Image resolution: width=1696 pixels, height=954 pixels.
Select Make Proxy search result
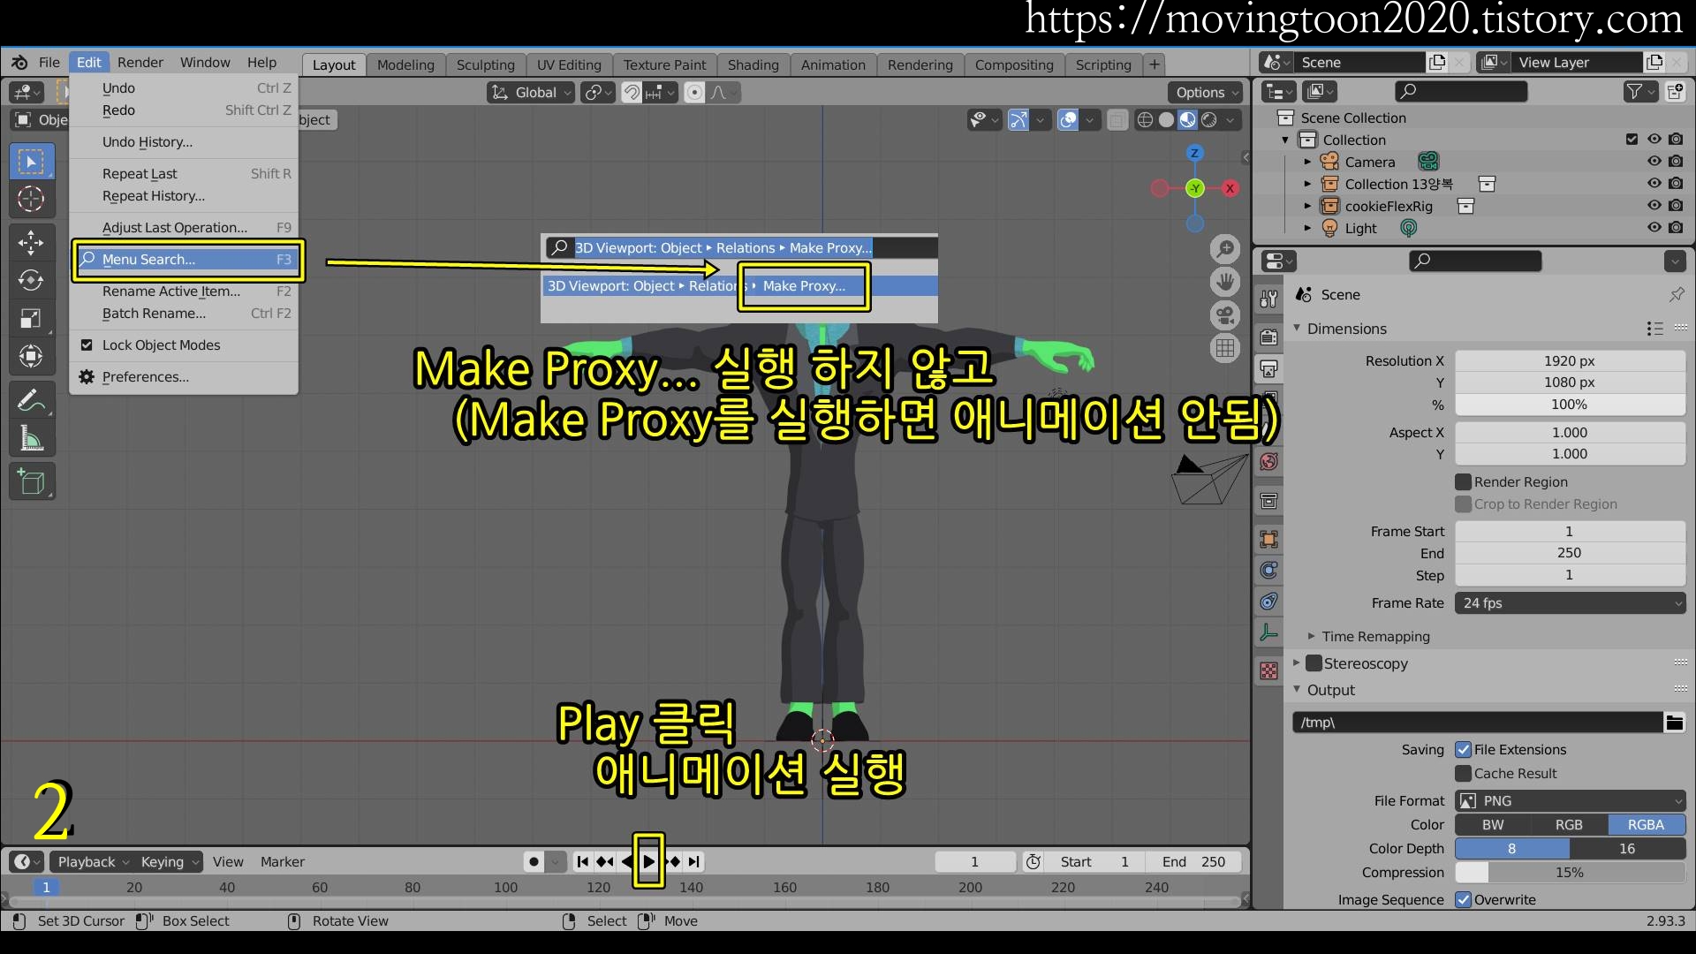(x=739, y=286)
